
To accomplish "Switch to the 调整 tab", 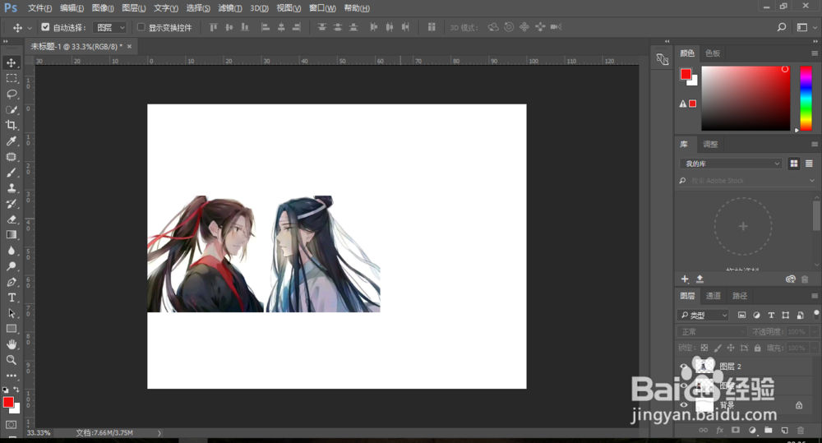I will (x=710, y=144).
